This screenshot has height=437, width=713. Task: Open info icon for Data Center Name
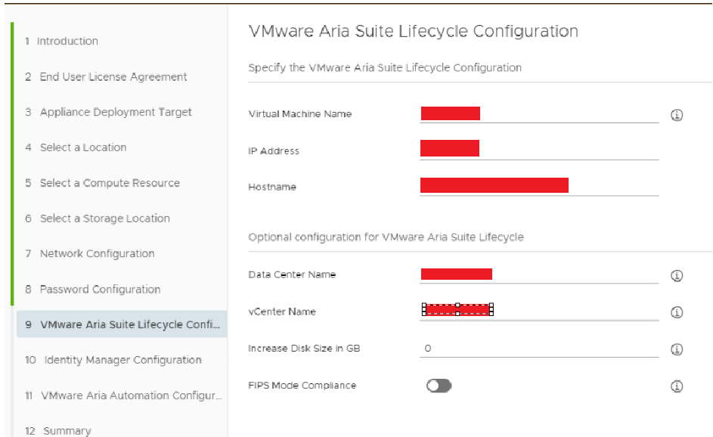(x=677, y=275)
